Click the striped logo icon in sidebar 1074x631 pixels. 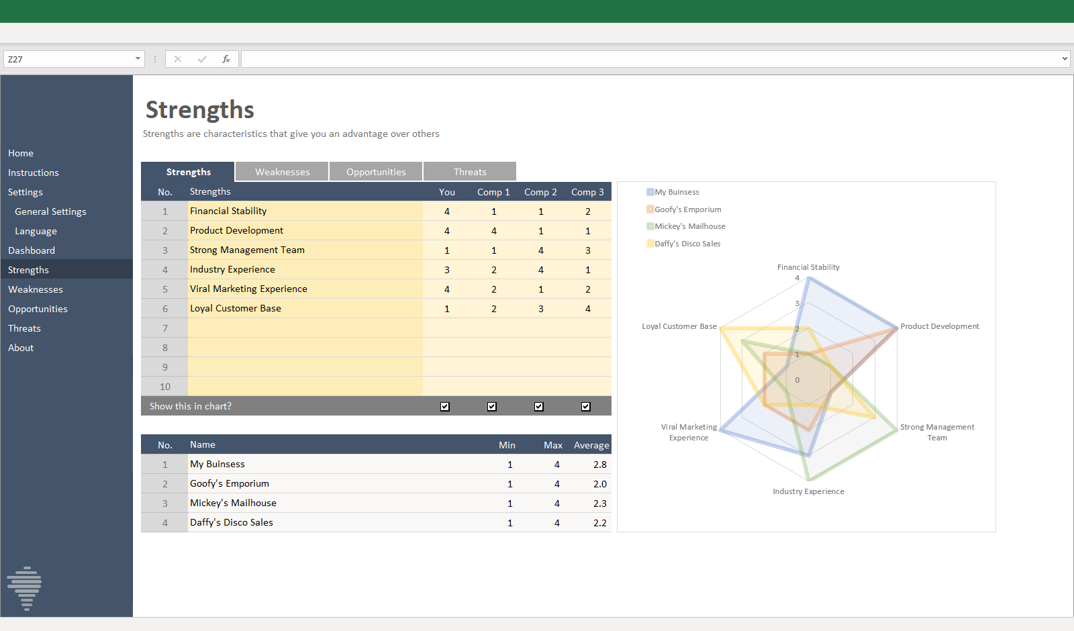24,588
